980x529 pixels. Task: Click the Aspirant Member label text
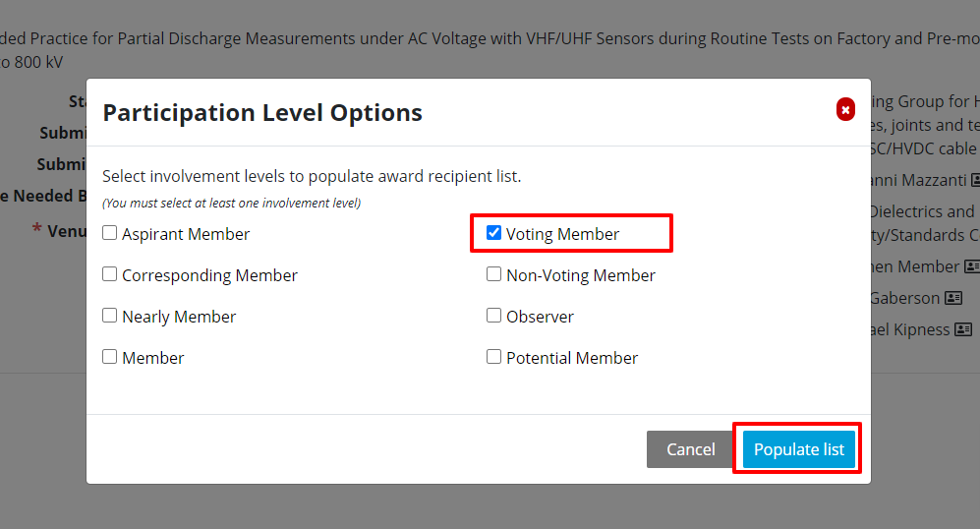coord(186,234)
